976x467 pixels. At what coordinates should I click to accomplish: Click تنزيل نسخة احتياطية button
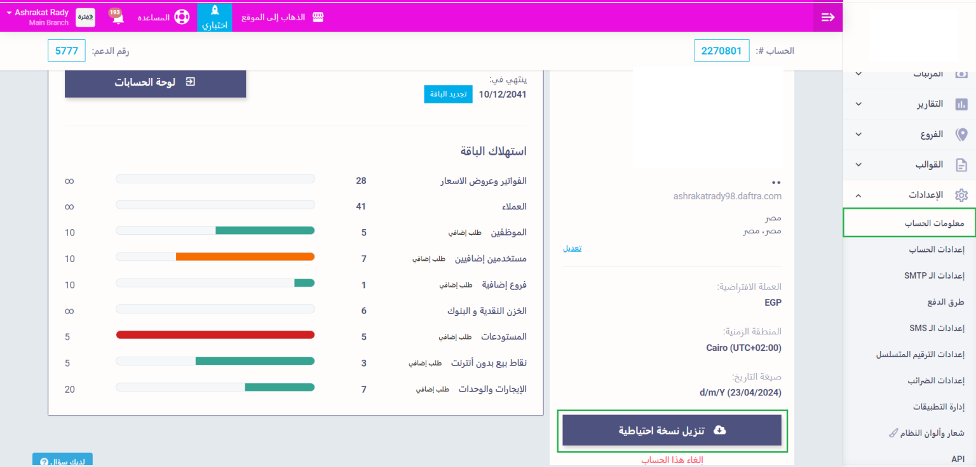[672, 431]
